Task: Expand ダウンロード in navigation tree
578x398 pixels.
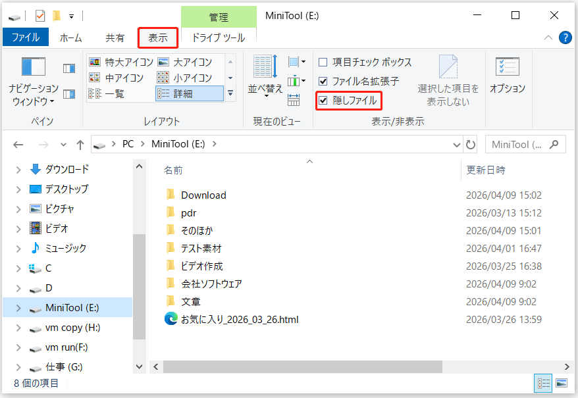Action: [18, 170]
